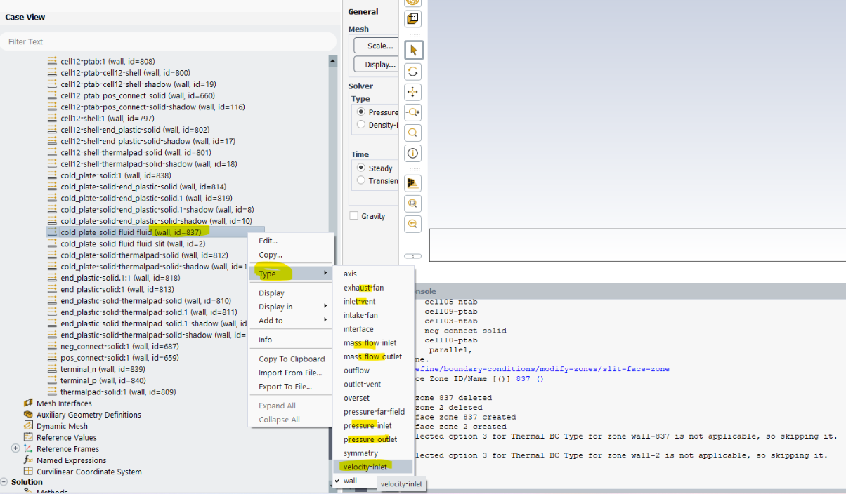Select Density-Based solver type

pyautogui.click(x=361, y=125)
